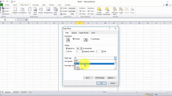Open the Home ribbon tab
Screen dimensions: 172x96
click(7, 5)
